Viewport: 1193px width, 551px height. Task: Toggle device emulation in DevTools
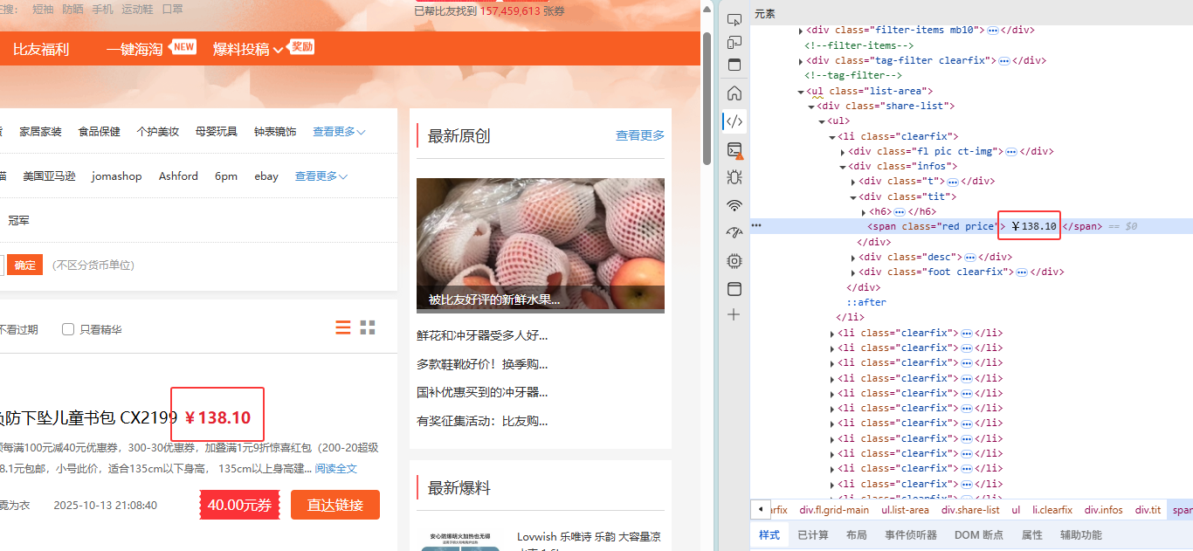[x=734, y=42]
